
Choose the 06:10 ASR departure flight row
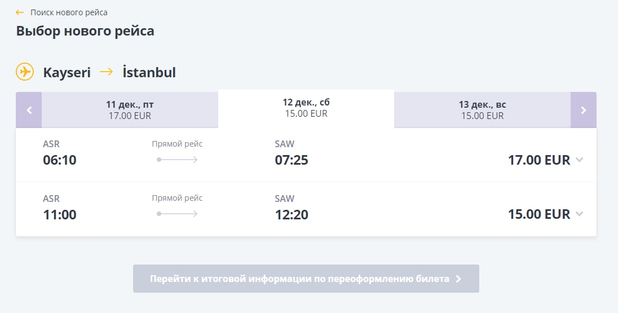[306, 155]
